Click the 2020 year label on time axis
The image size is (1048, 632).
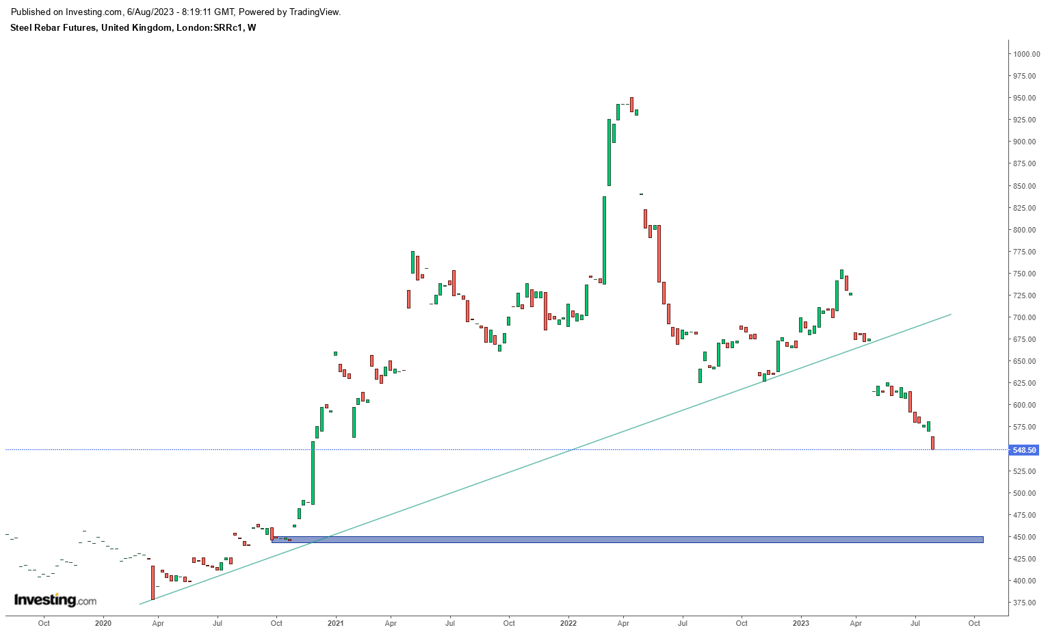(x=103, y=623)
